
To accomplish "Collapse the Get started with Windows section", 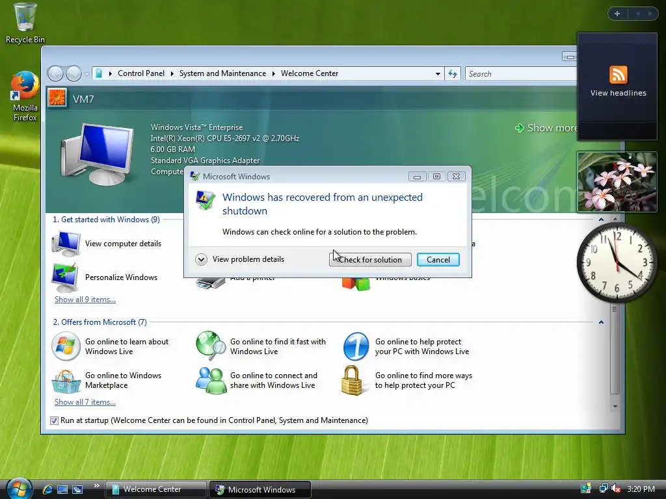I will pos(601,220).
